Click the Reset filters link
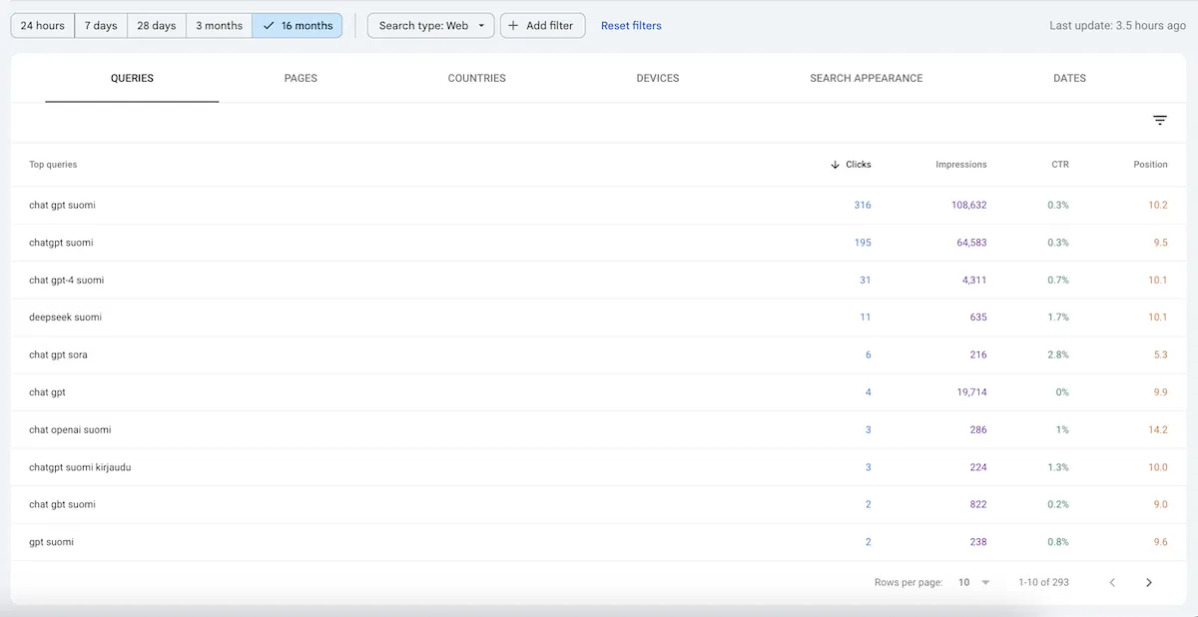 coord(631,25)
